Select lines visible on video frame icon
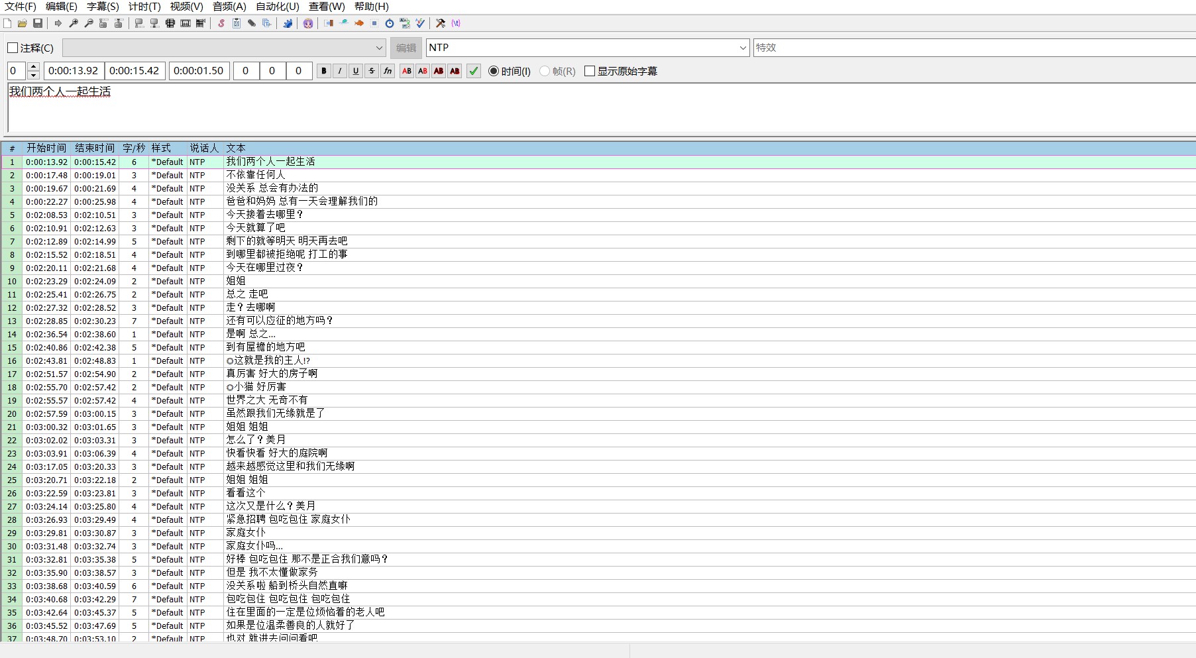 (x=170, y=23)
